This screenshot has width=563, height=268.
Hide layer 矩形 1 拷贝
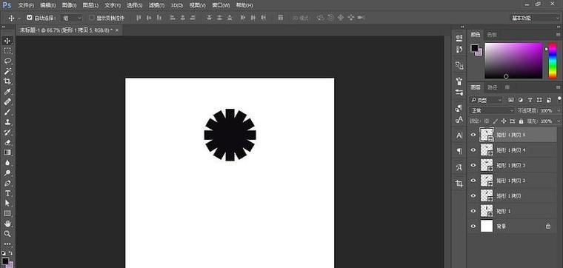coord(473,196)
